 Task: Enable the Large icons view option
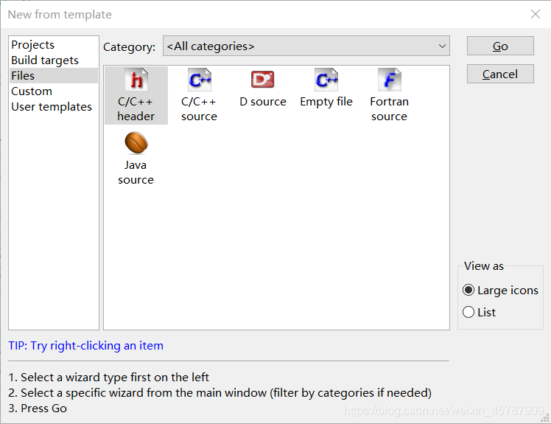[468, 291]
